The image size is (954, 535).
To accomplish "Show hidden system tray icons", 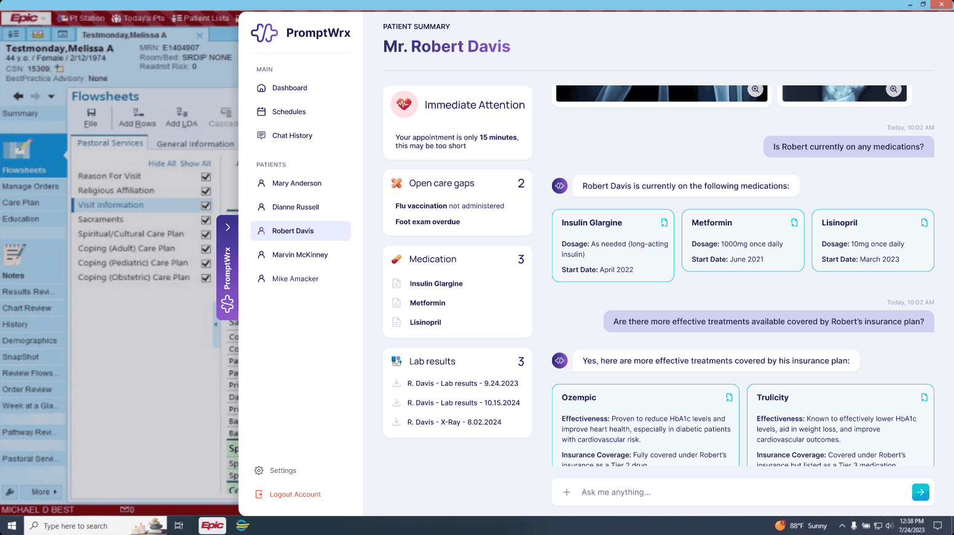I will (x=842, y=526).
